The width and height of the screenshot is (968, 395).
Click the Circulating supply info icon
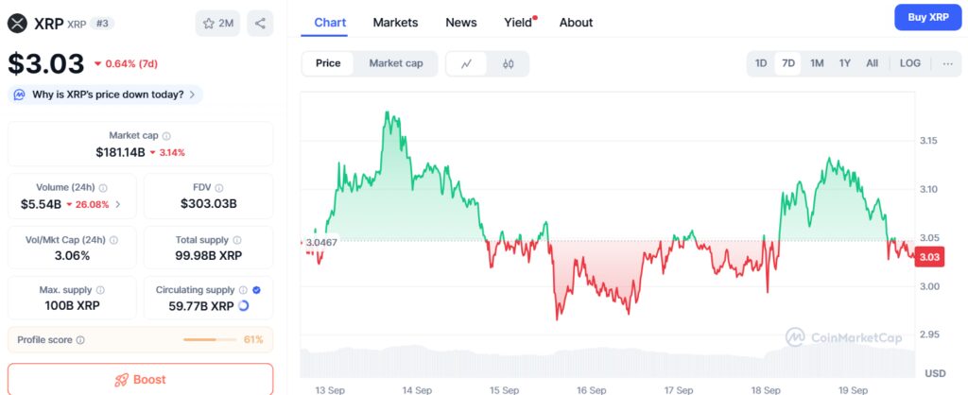click(x=243, y=290)
